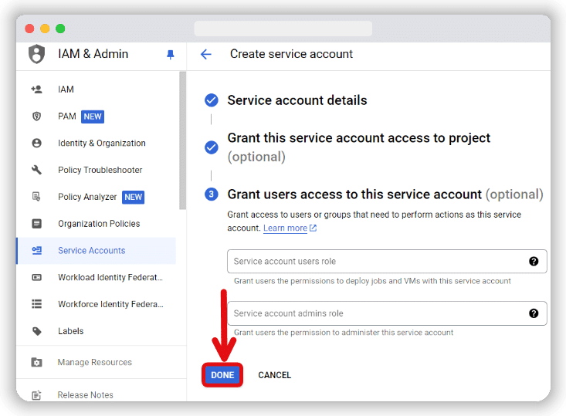Viewport: 566px width, 416px height.
Task: Click the step 3 number badge
Action: click(x=211, y=194)
